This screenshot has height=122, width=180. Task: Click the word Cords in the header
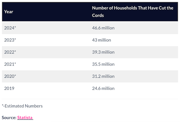pos(98,15)
